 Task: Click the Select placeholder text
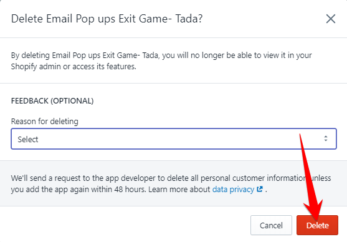pos(28,139)
